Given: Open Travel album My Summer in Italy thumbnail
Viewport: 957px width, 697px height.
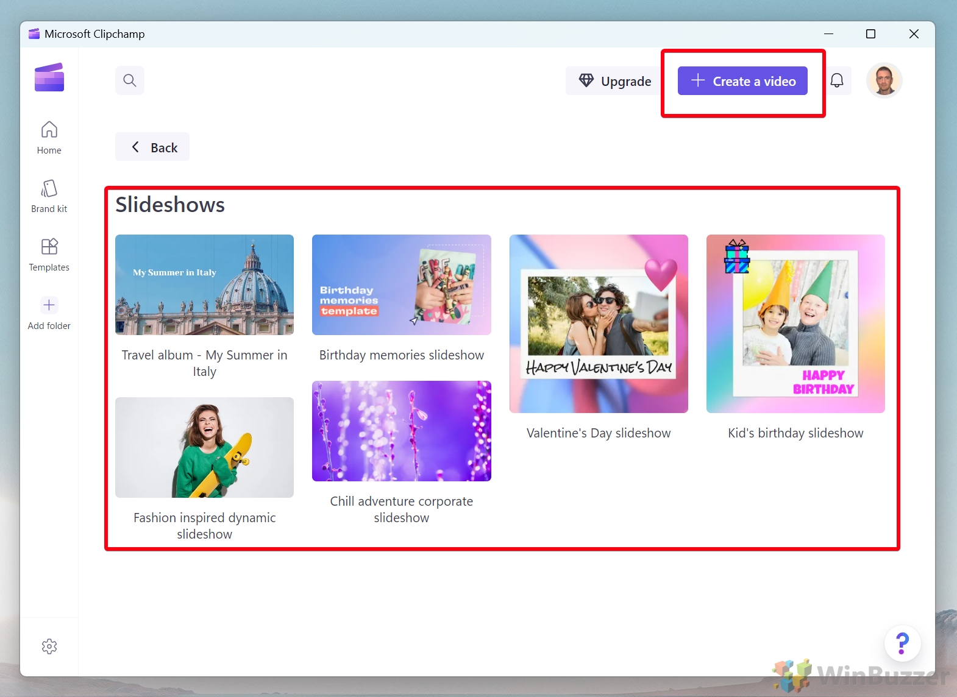Looking at the screenshot, I should pyautogui.click(x=204, y=285).
